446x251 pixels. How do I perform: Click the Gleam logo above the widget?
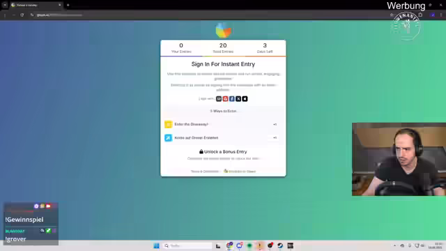(x=223, y=30)
